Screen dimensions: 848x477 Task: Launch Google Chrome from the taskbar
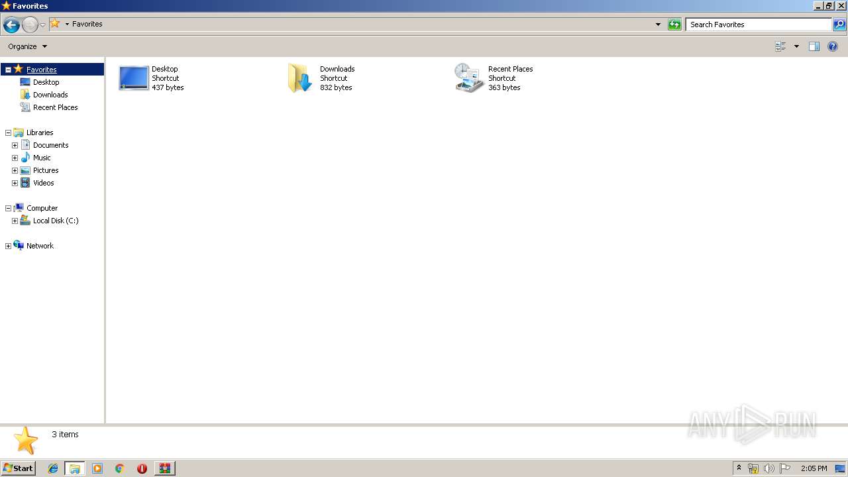pyautogui.click(x=120, y=468)
